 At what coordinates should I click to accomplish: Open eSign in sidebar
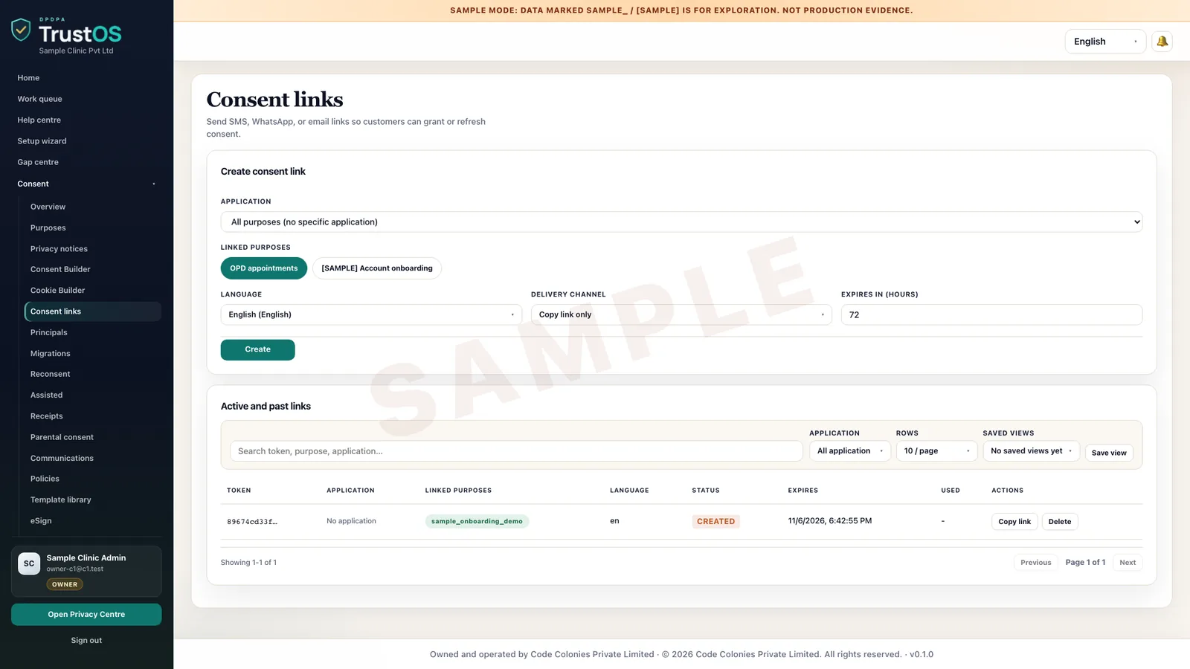click(41, 521)
